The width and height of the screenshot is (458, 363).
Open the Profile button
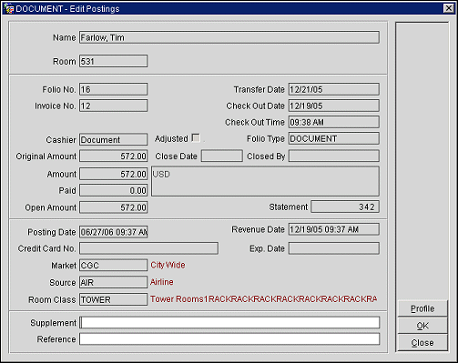(422, 308)
